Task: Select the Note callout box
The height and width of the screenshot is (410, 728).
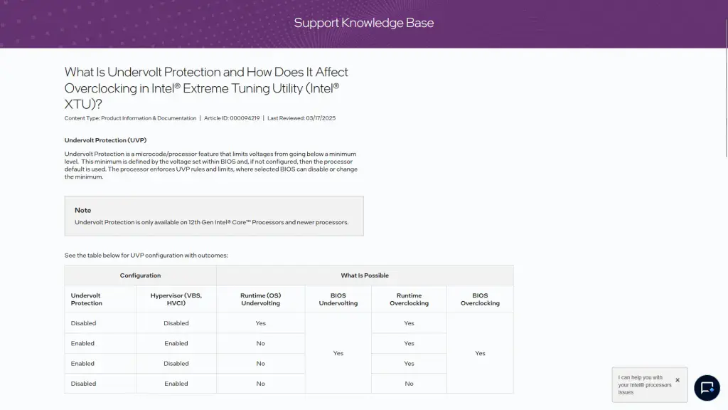Action: (x=213, y=216)
